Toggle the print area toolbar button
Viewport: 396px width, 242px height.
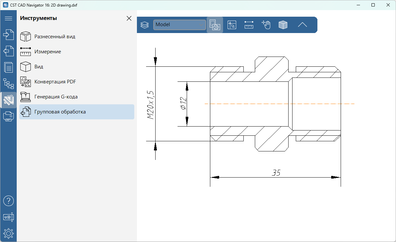pyautogui.click(x=215, y=25)
